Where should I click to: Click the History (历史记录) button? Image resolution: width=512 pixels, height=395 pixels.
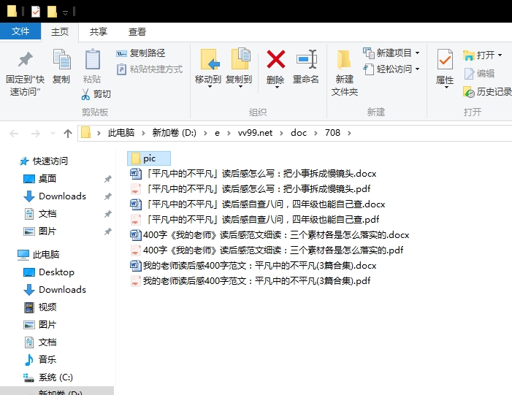click(487, 92)
